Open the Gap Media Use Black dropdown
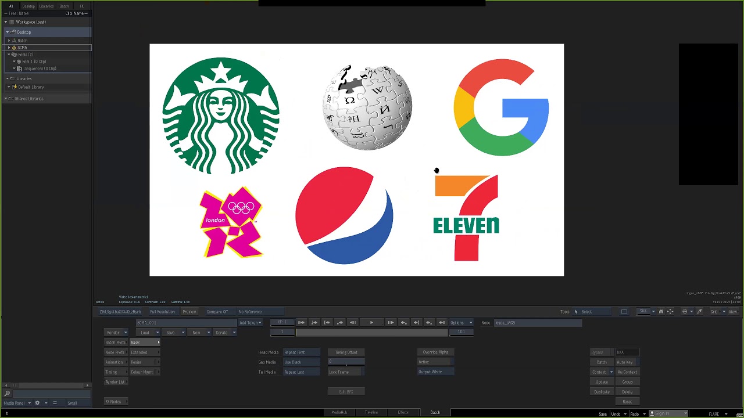 pos(302,362)
